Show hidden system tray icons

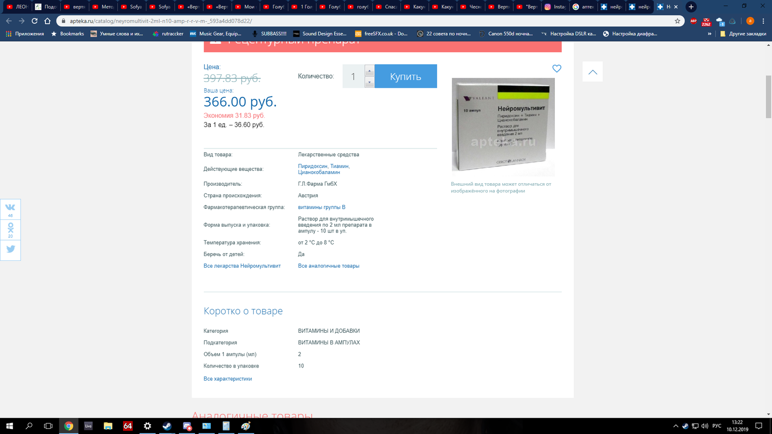[675, 426]
